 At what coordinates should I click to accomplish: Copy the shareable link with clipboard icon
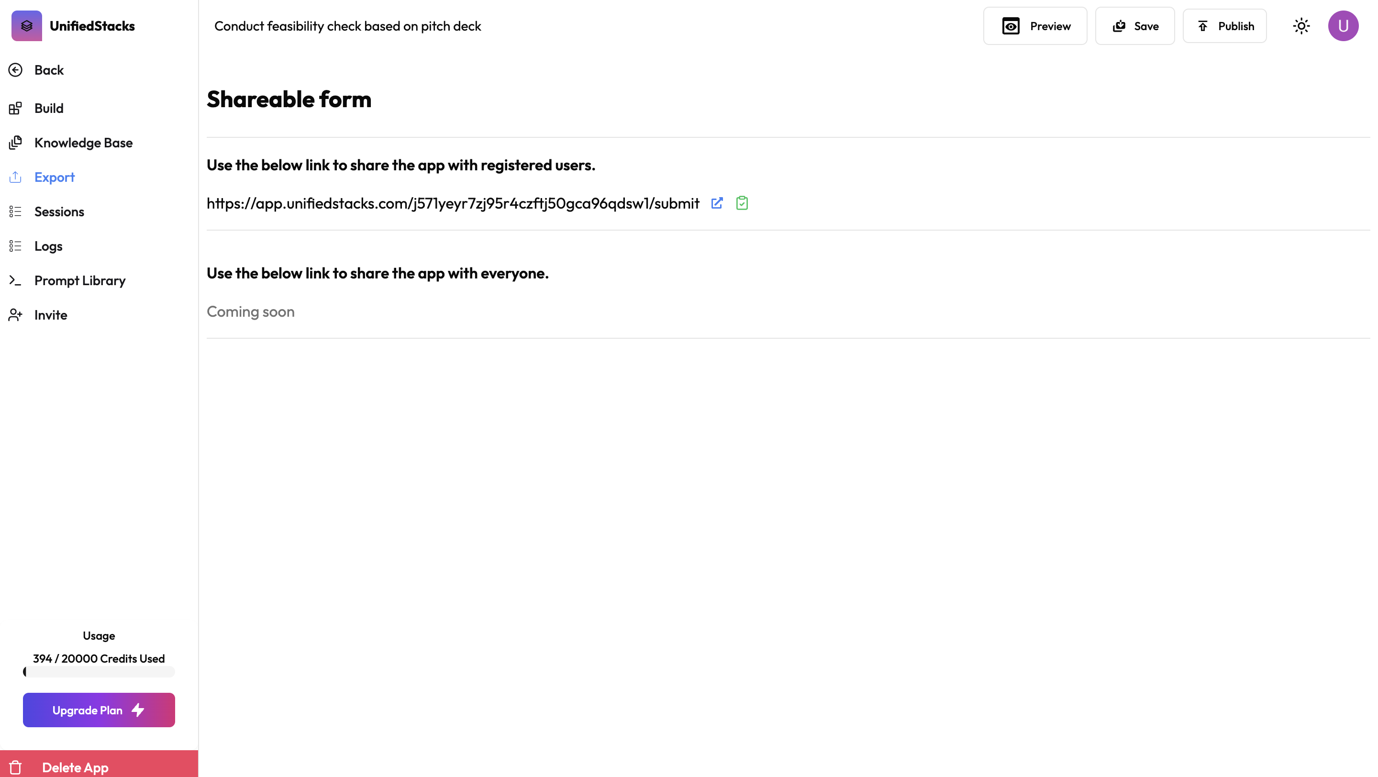(742, 203)
